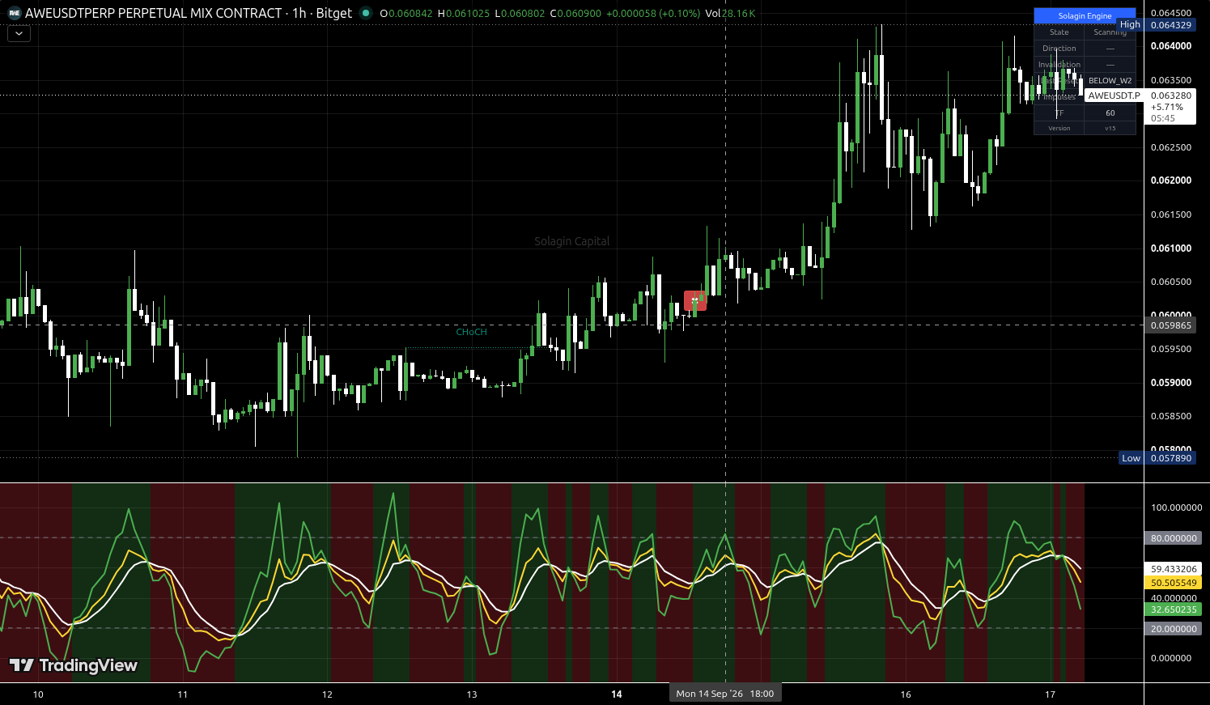1210x705 pixels.
Task: Click the TF value 60 cell
Action: pyautogui.click(x=1110, y=113)
